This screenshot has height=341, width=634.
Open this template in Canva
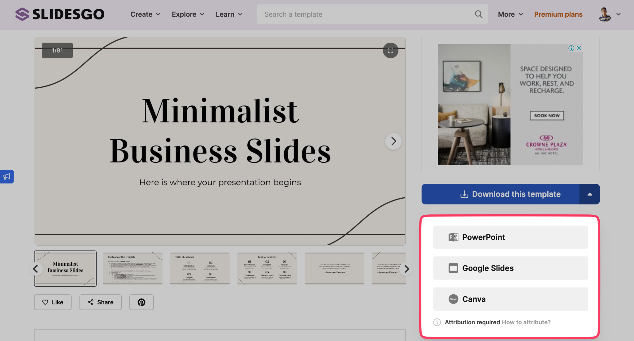[510, 299]
